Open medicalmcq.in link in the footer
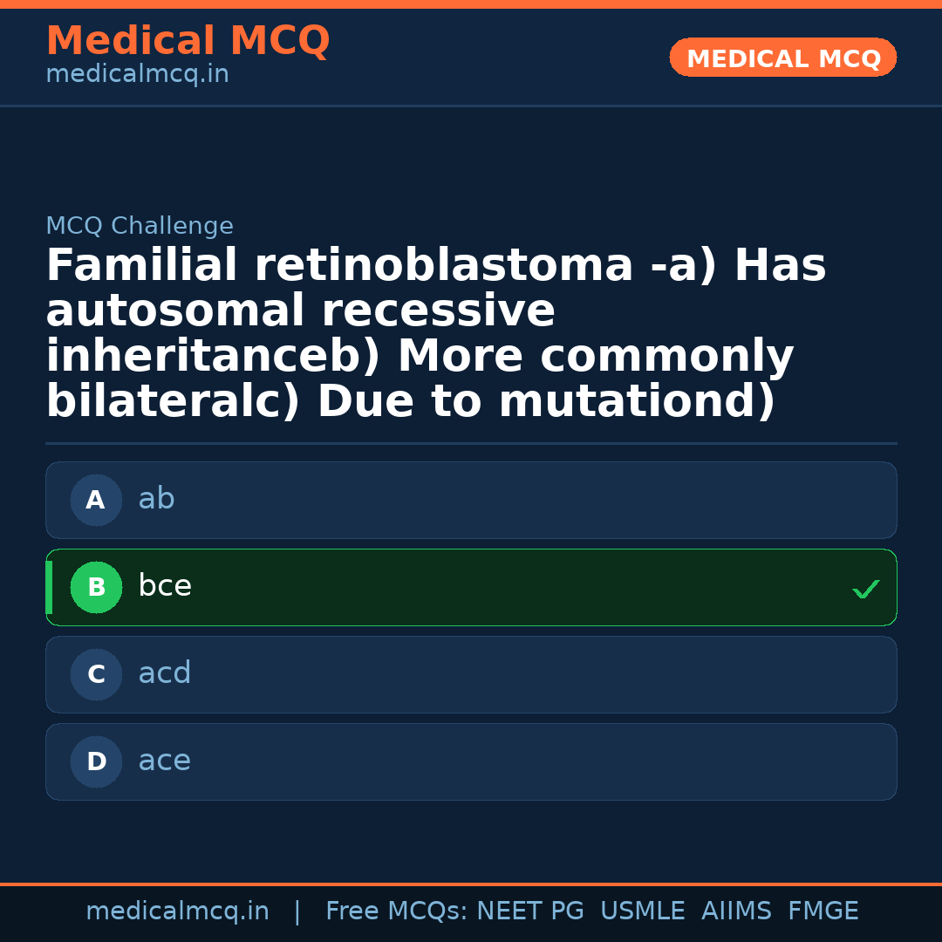This screenshot has height=942, width=942. 177,911
